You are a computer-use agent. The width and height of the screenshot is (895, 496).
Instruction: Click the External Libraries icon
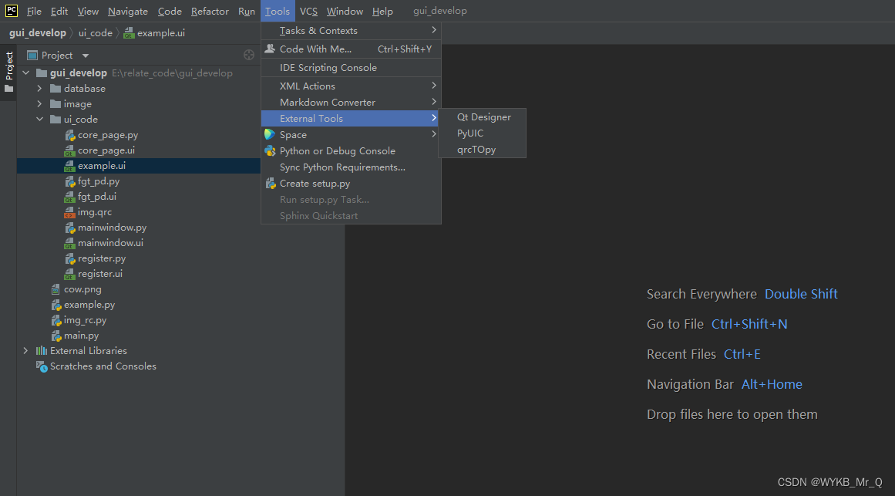pos(42,351)
